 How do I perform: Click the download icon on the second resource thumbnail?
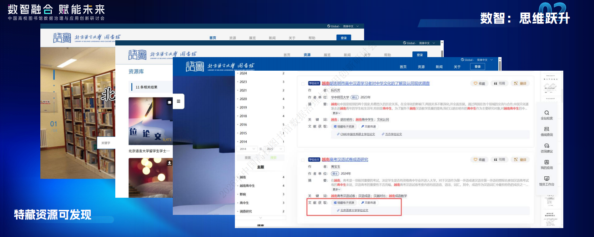[170, 163]
